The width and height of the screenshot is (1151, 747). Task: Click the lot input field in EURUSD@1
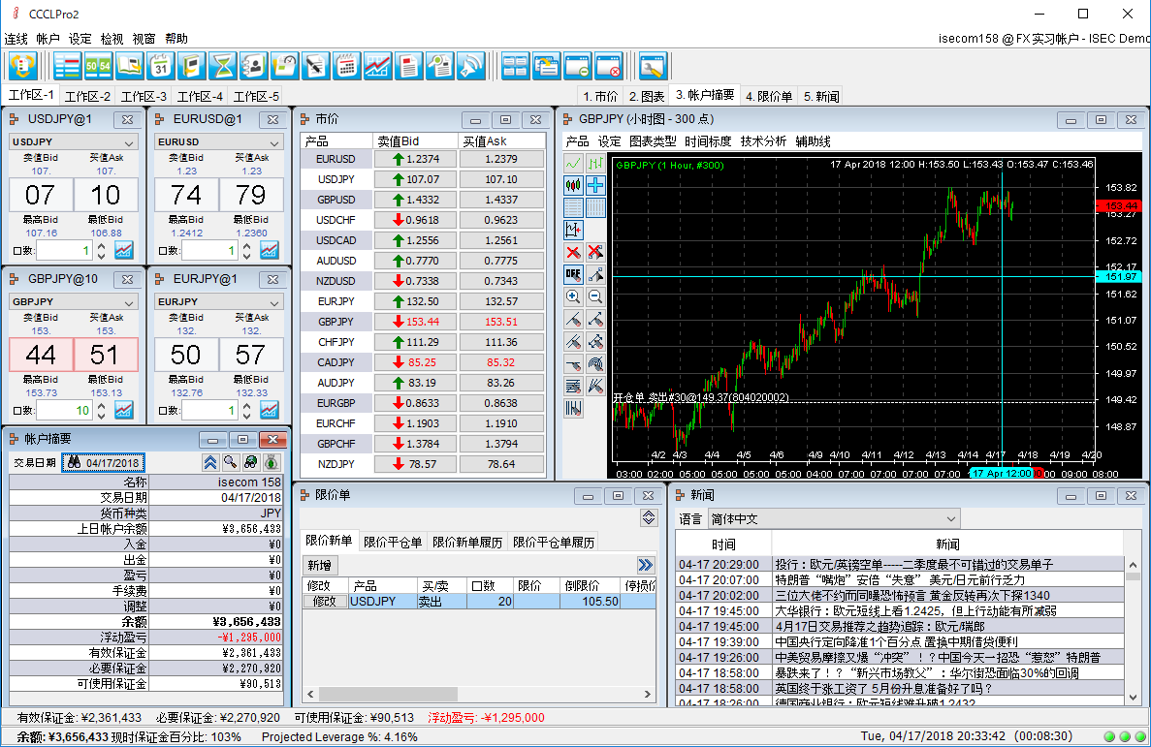pyautogui.click(x=210, y=250)
